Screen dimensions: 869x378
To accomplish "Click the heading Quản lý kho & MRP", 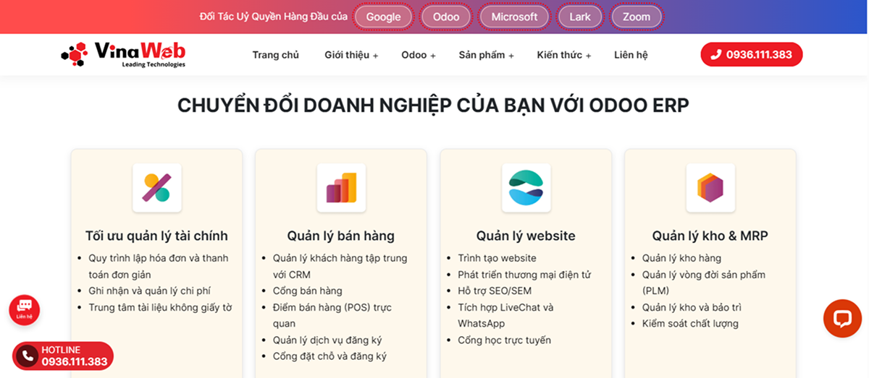I will coord(710,236).
